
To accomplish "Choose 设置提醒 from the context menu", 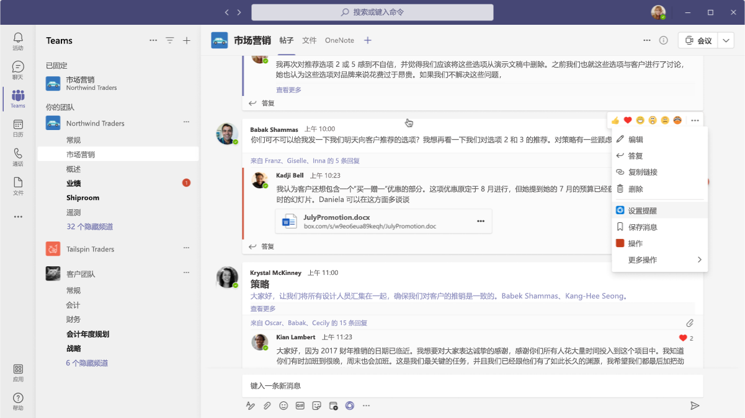I will 642,211.
